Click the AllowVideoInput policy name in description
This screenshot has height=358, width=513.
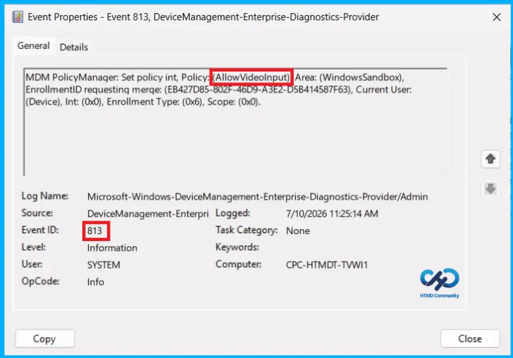251,77
